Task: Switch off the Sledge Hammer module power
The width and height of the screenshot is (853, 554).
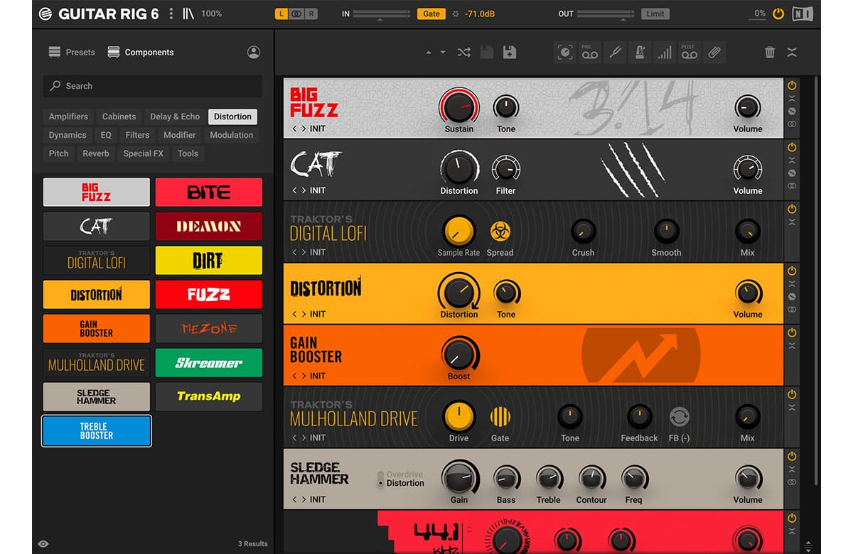Action: (x=792, y=456)
